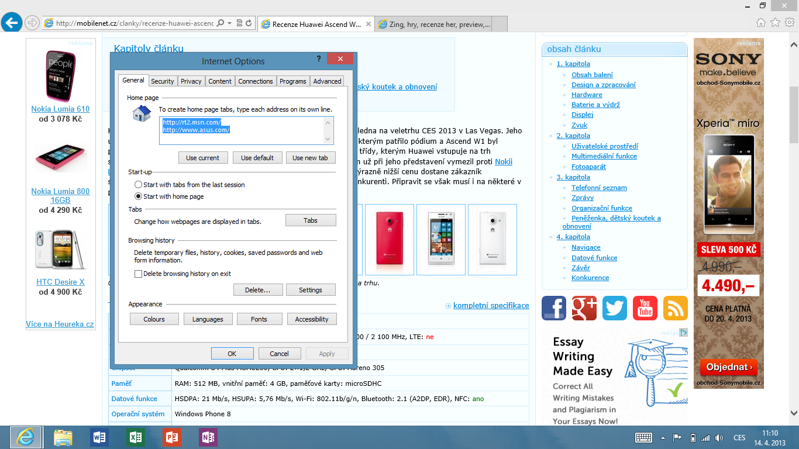Click the Google+ share icon

pyautogui.click(x=584, y=308)
